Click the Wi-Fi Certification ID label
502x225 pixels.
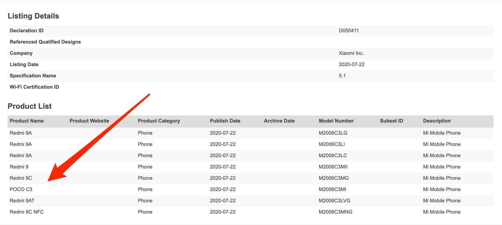tap(34, 87)
